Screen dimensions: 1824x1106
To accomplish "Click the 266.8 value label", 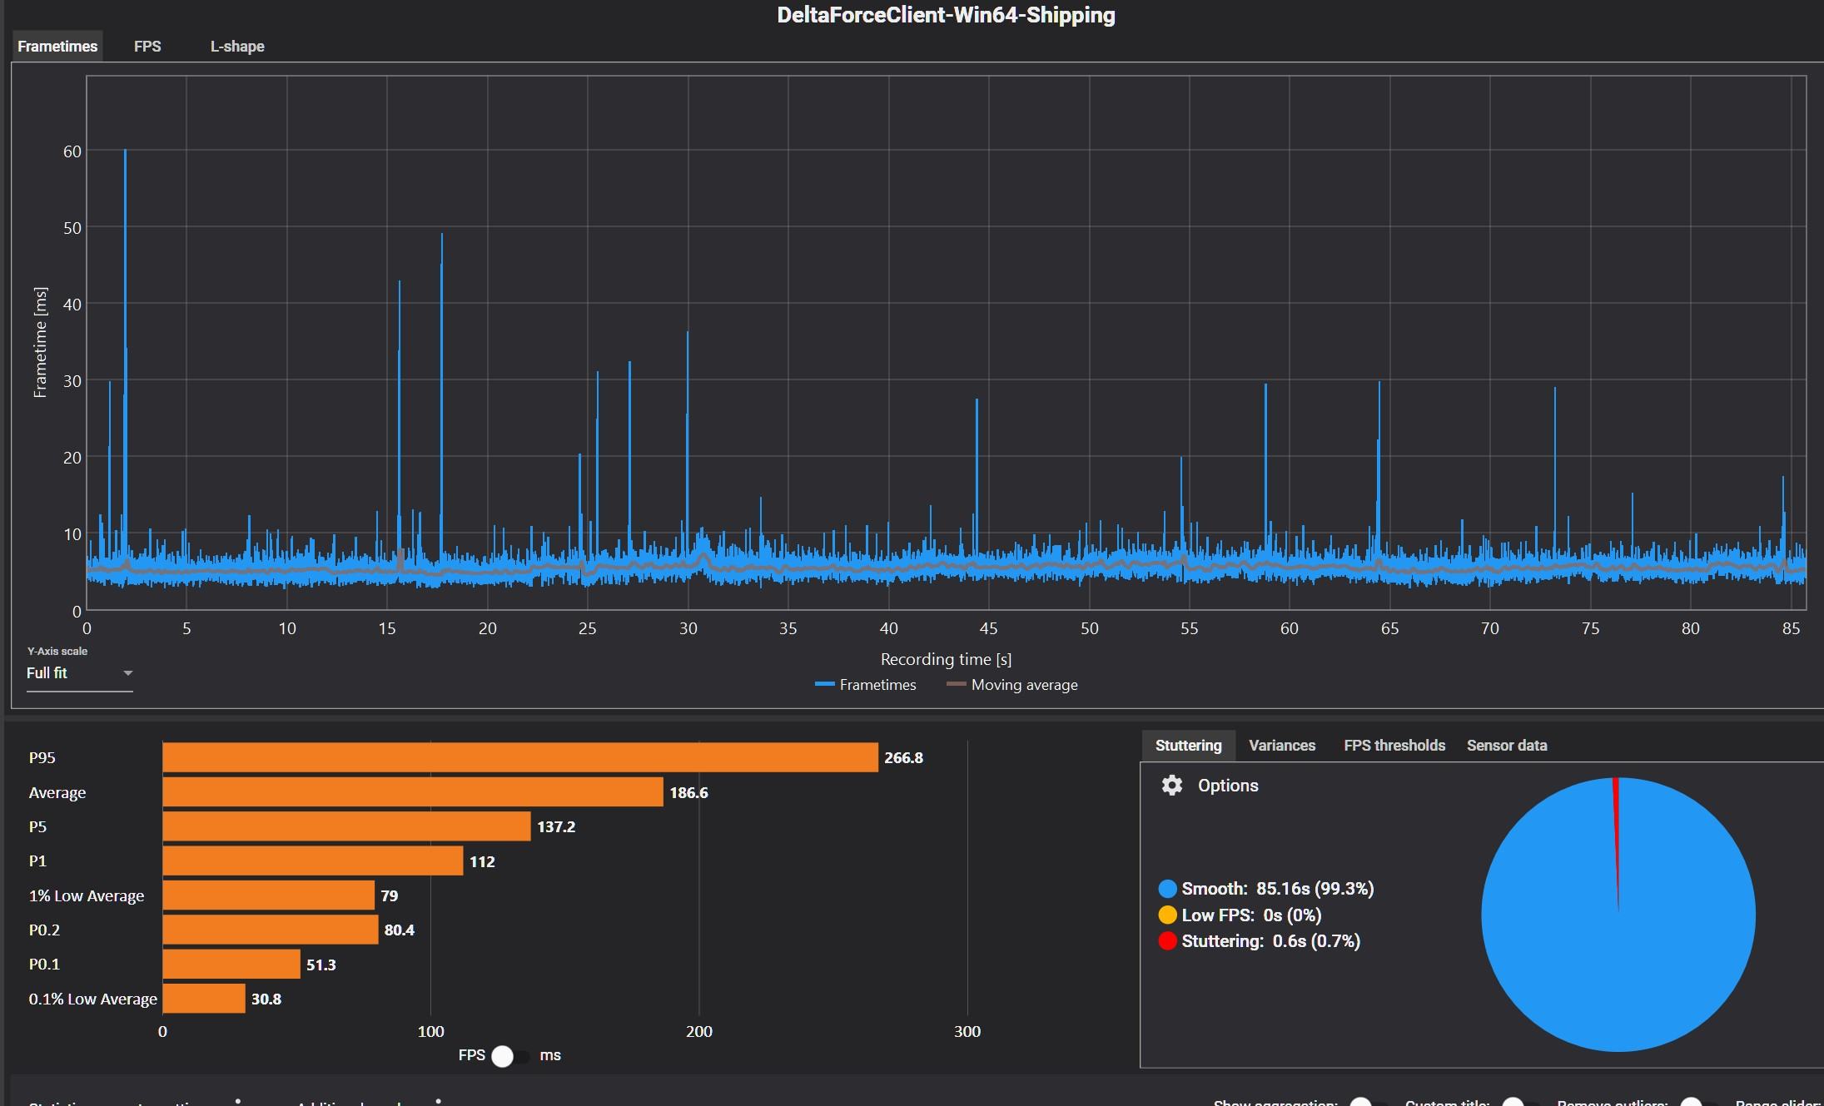I will (x=903, y=758).
